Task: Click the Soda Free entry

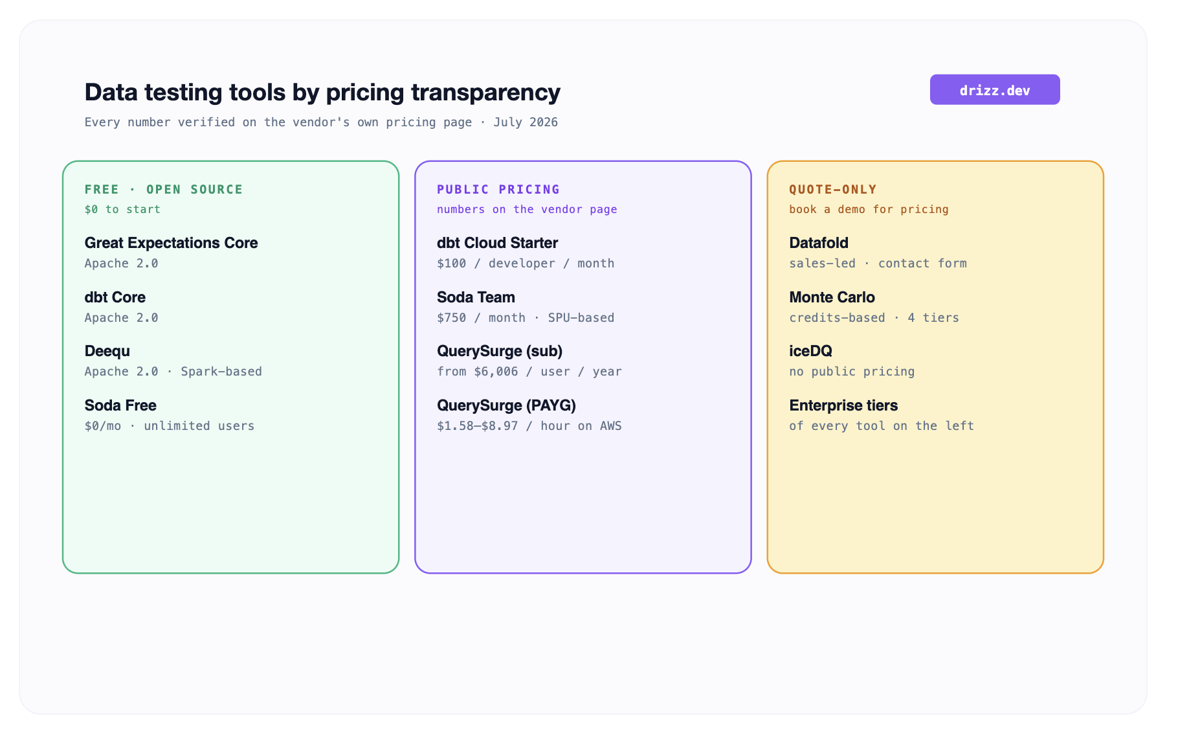Action: click(x=170, y=414)
